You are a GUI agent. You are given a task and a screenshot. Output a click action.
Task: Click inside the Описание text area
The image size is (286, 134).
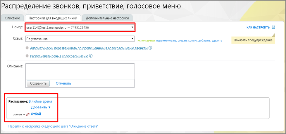pyautogui.click(x=80, y=71)
